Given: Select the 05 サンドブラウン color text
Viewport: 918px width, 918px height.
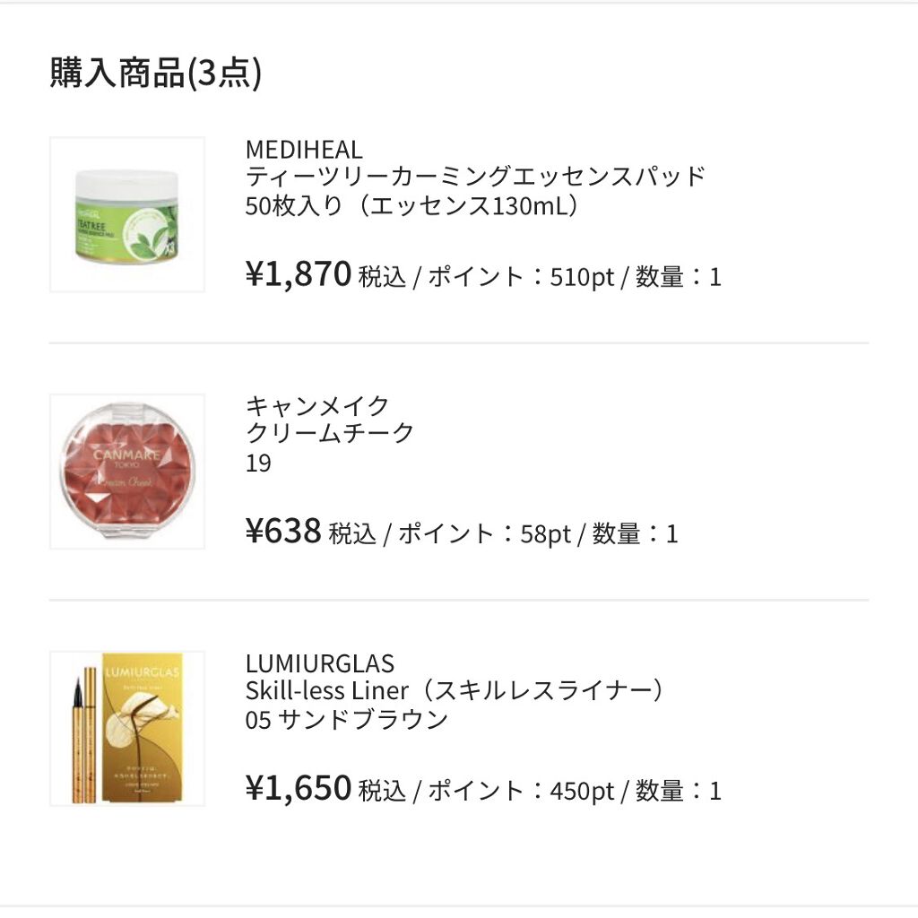Looking at the screenshot, I should coord(346,720).
